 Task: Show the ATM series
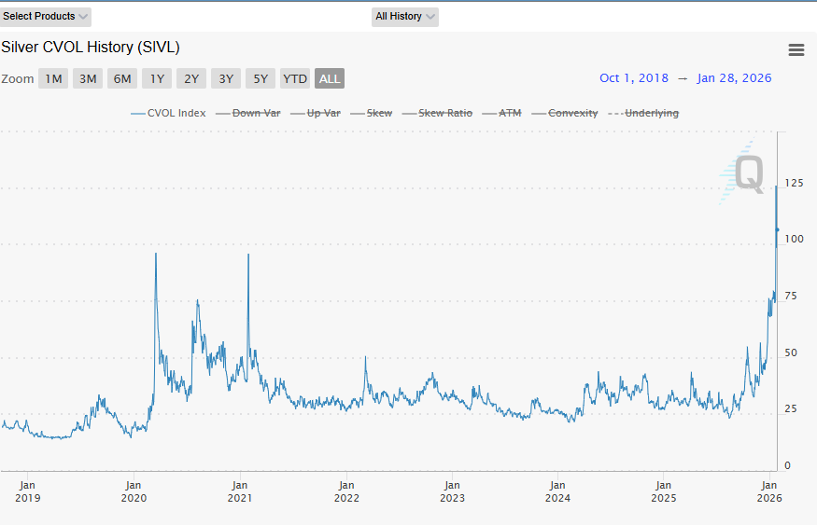click(x=501, y=113)
